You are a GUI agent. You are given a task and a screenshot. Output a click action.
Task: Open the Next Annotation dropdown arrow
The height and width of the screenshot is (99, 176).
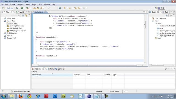point(68,8)
